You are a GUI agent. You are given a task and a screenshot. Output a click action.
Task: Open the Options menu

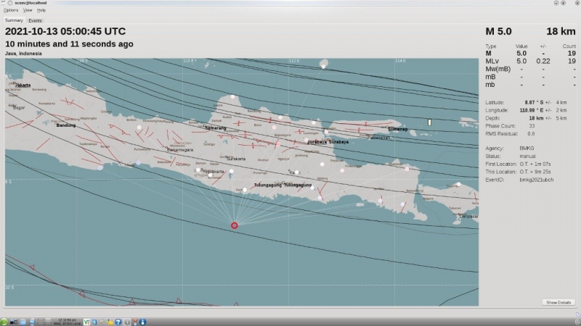click(11, 10)
